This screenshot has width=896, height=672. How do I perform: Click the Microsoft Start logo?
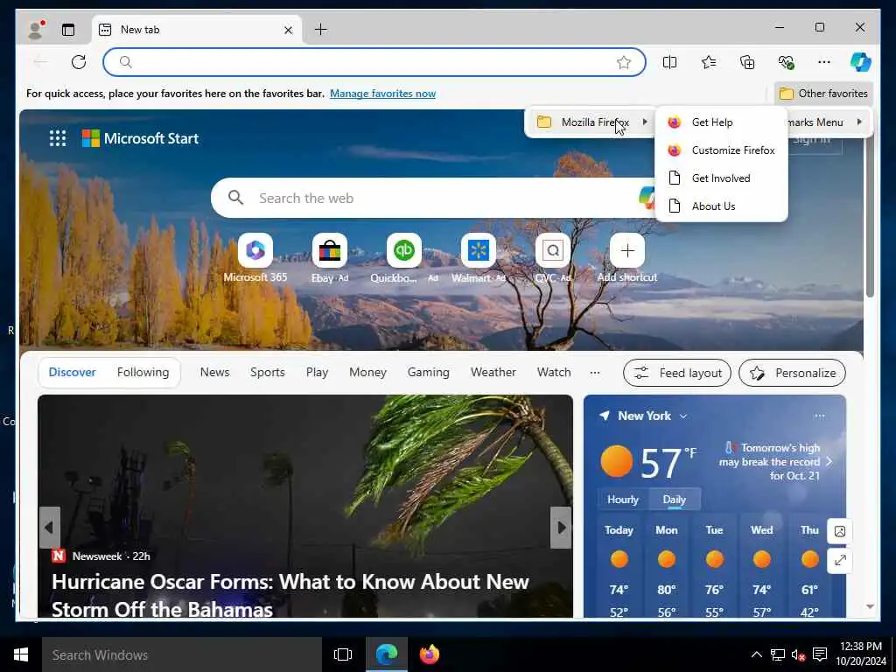(x=140, y=138)
